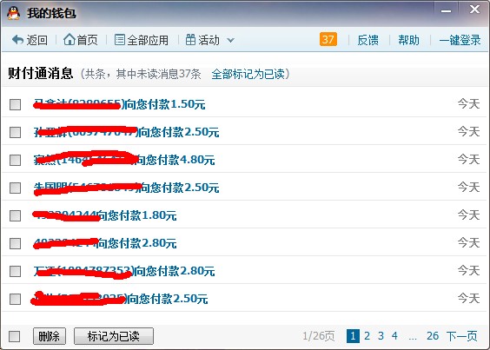The width and height of the screenshot is (490, 350).
Task: Go to page 4
Action: pyautogui.click(x=394, y=336)
